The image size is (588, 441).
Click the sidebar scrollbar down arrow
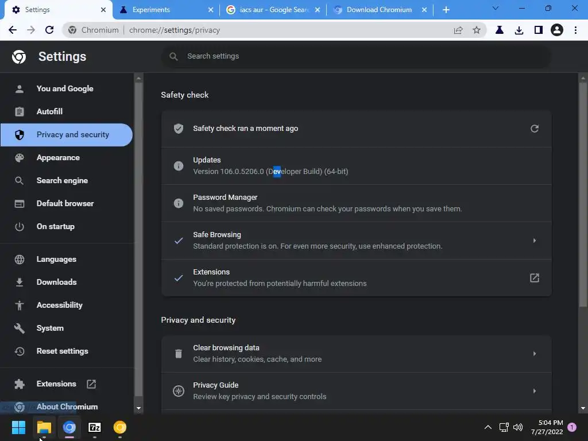pyautogui.click(x=138, y=408)
